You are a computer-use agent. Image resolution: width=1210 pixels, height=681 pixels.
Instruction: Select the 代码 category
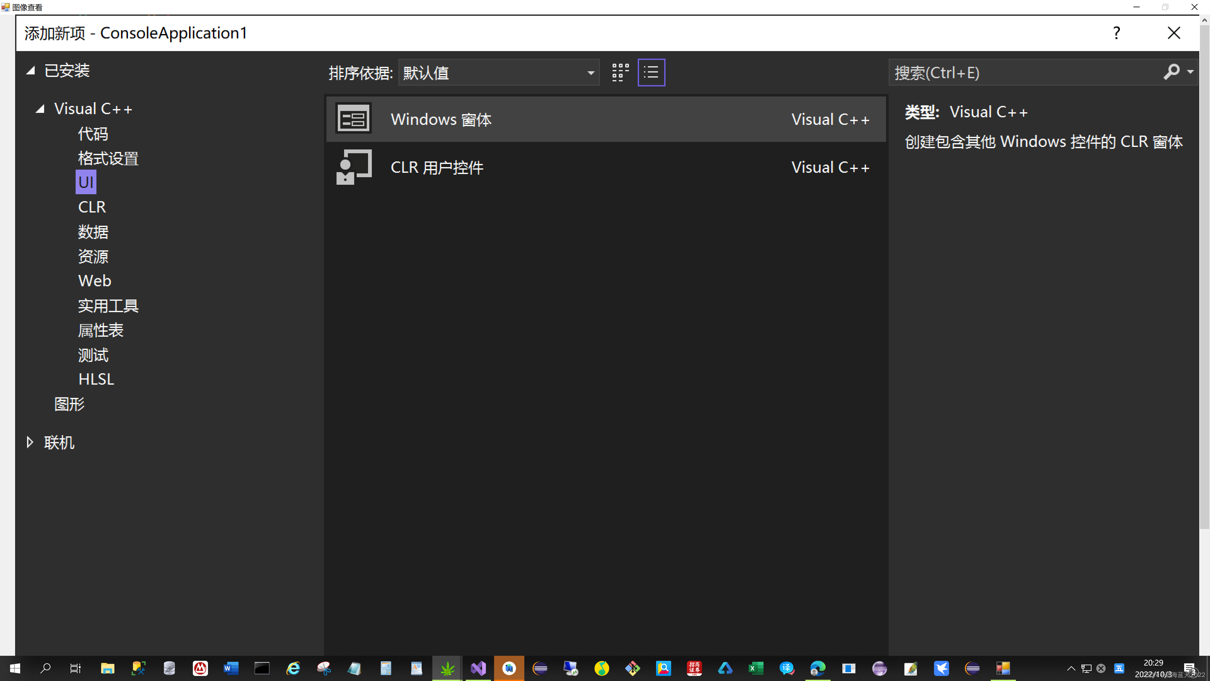[93, 134]
